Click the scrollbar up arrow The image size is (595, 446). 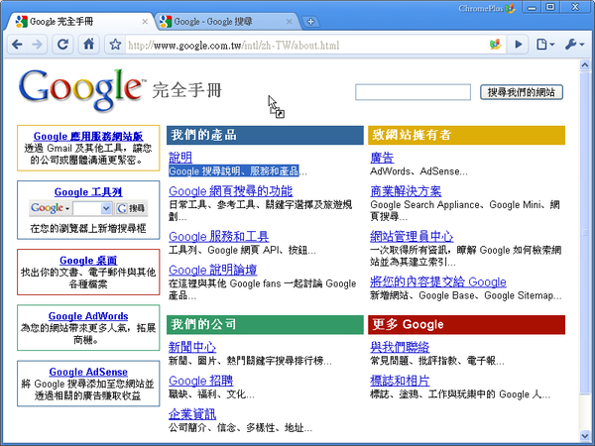tap(585, 64)
